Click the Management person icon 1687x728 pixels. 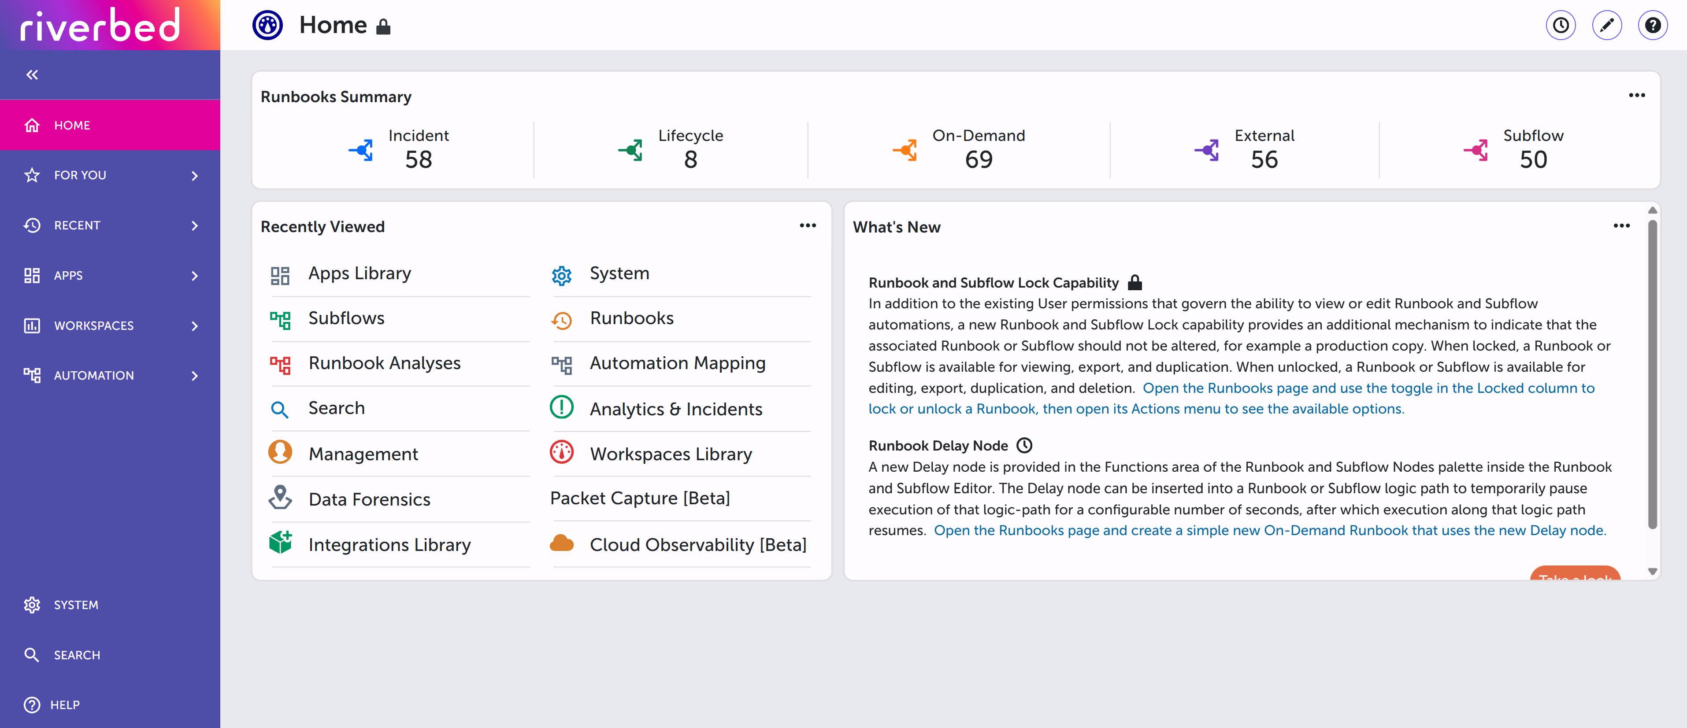[x=280, y=452]
